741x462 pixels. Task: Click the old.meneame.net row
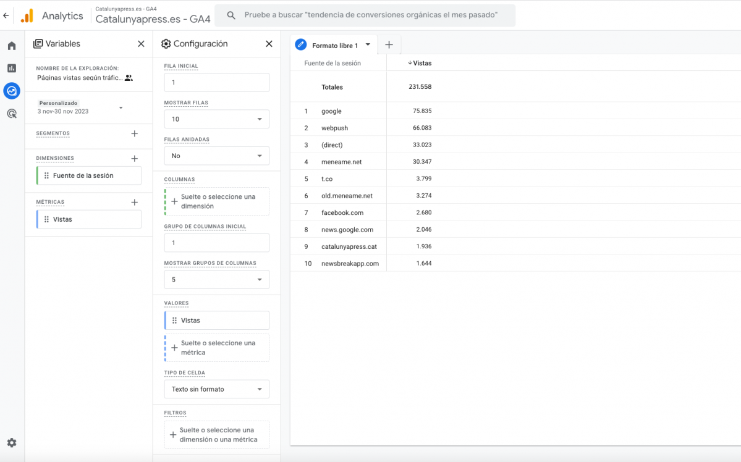pos(515,196)
